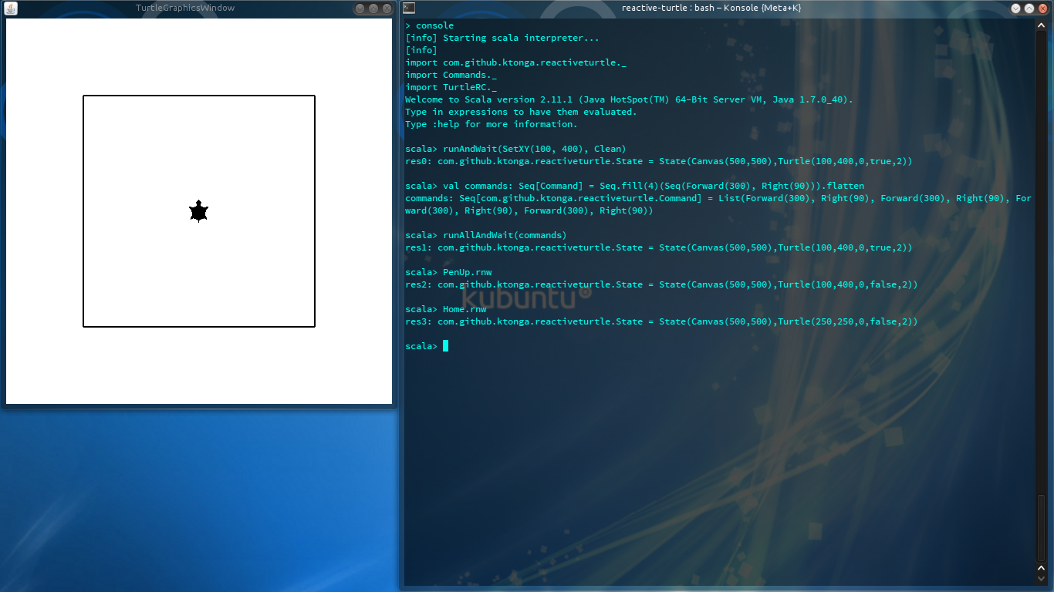Click 'import com.github.ktonga.reactiveturtle._' line
The width and height of the screenshot is (1054, 592).
click(515, 62)
